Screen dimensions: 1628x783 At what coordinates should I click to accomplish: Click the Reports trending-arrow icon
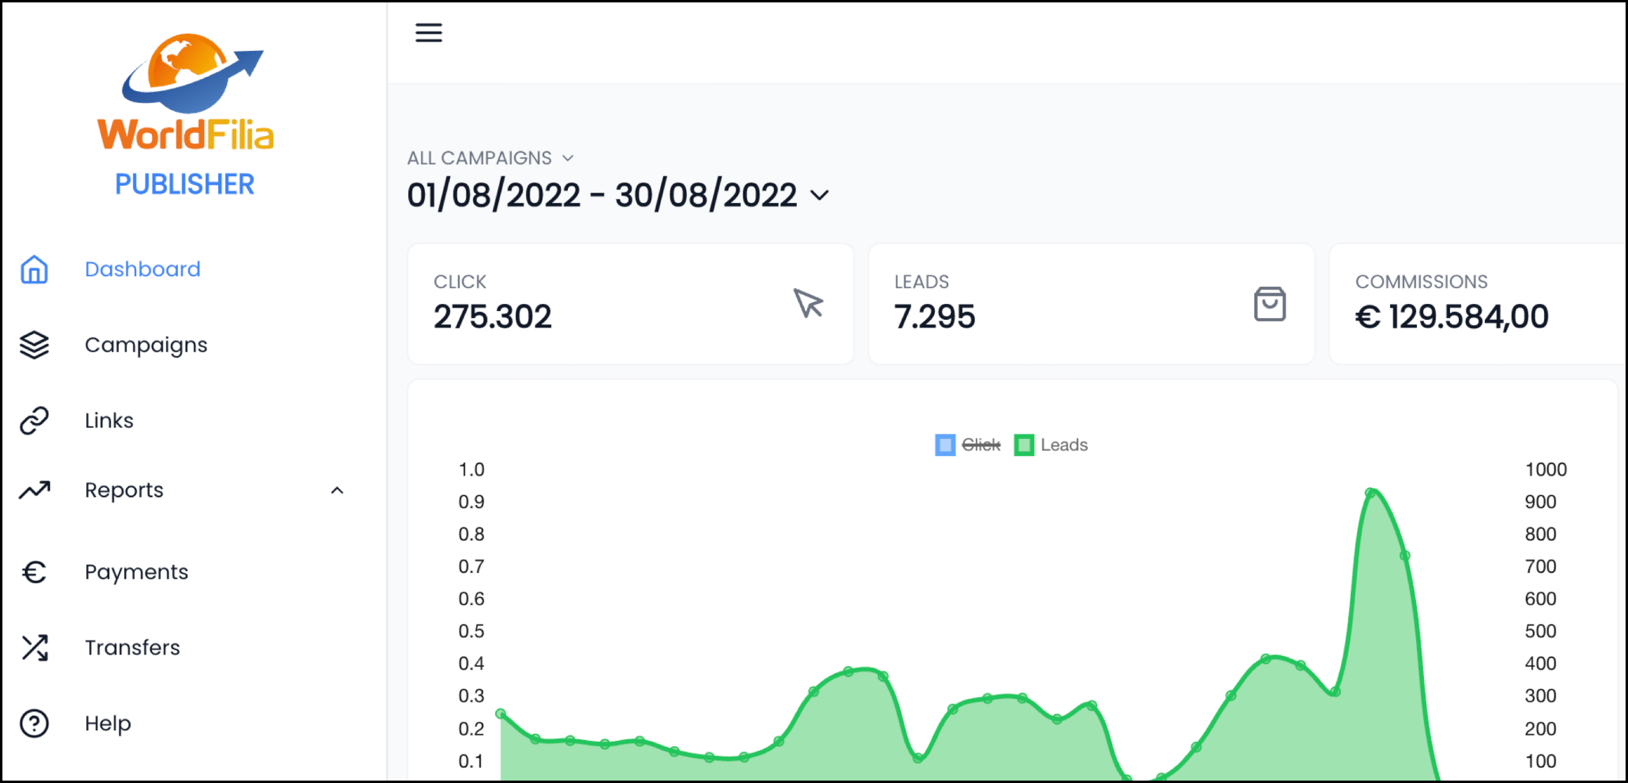point(34,490)
